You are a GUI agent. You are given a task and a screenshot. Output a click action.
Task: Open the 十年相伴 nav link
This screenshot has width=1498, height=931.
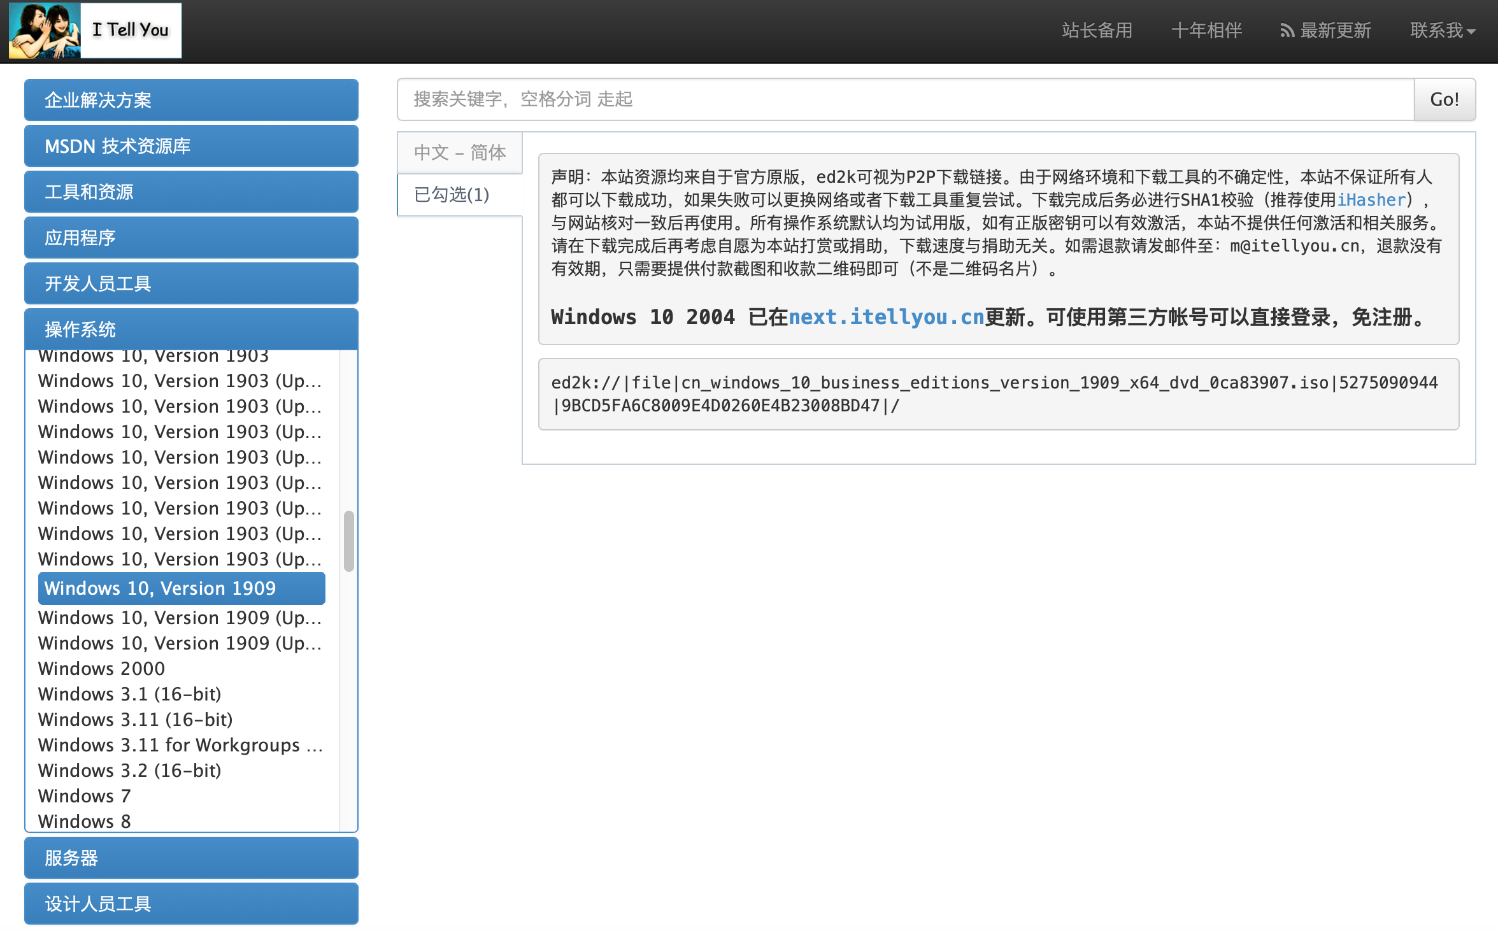(1207, 30)
